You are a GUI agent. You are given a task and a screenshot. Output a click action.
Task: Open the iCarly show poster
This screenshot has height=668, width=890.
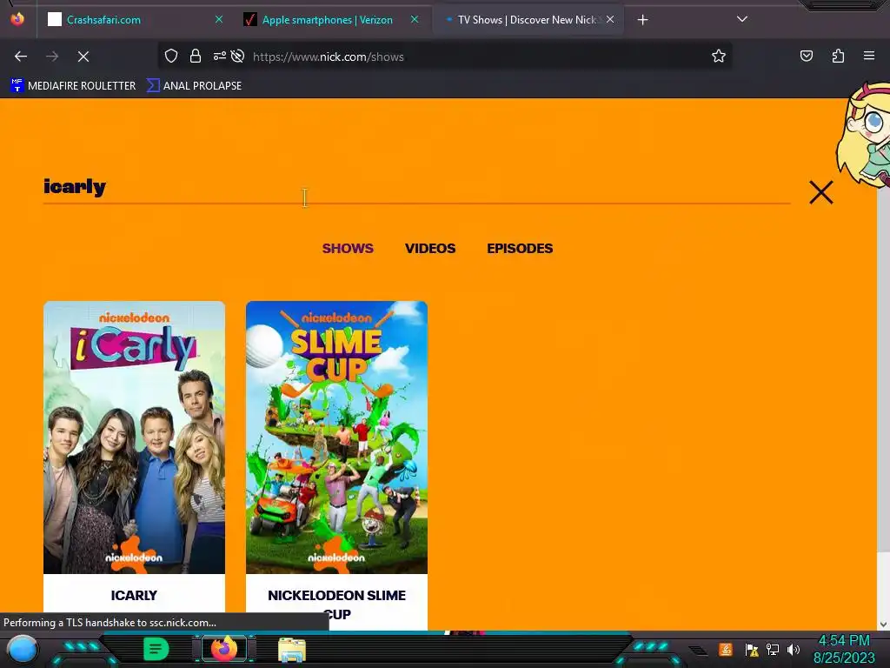135,438
